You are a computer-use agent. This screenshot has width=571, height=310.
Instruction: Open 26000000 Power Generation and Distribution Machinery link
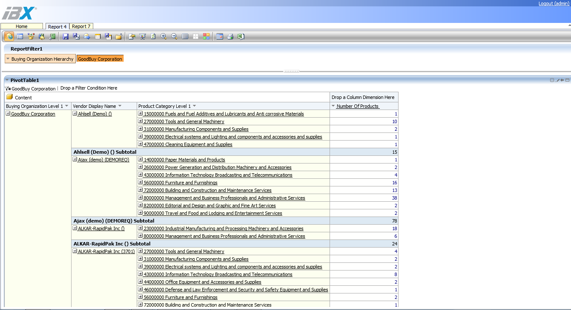(218, 167)
